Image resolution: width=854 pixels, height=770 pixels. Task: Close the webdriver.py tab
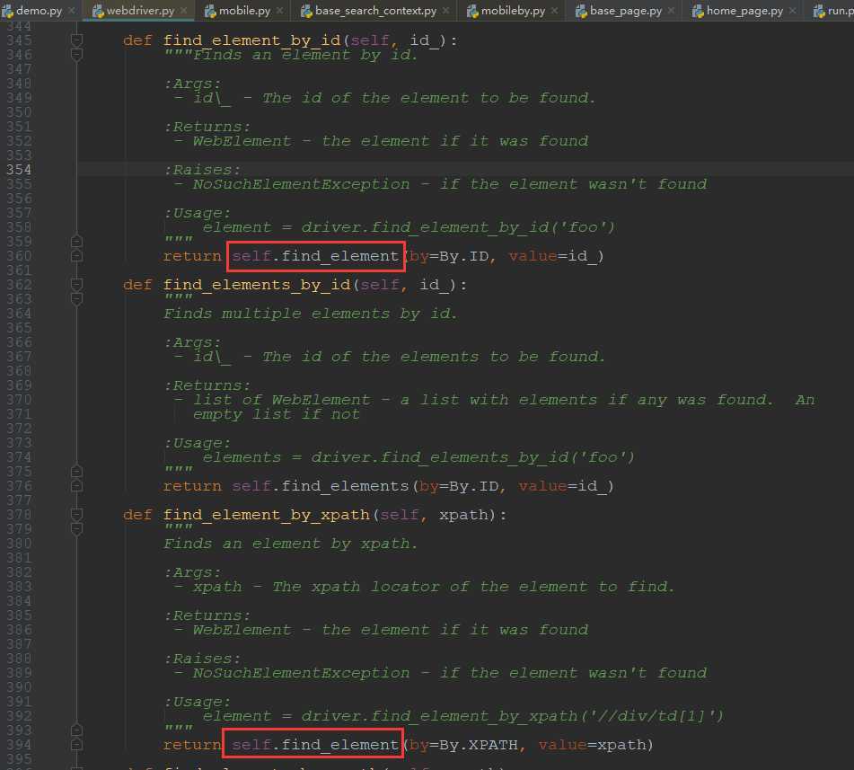(184, 11)
